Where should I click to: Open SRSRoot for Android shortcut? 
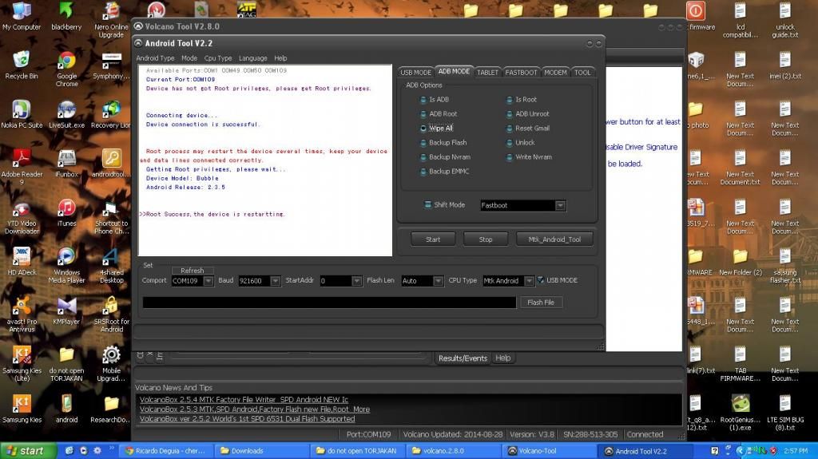[x=111, y=306]
